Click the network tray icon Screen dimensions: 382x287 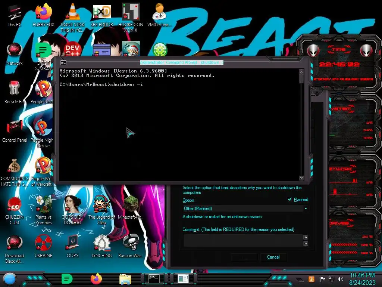coord(332,279)
